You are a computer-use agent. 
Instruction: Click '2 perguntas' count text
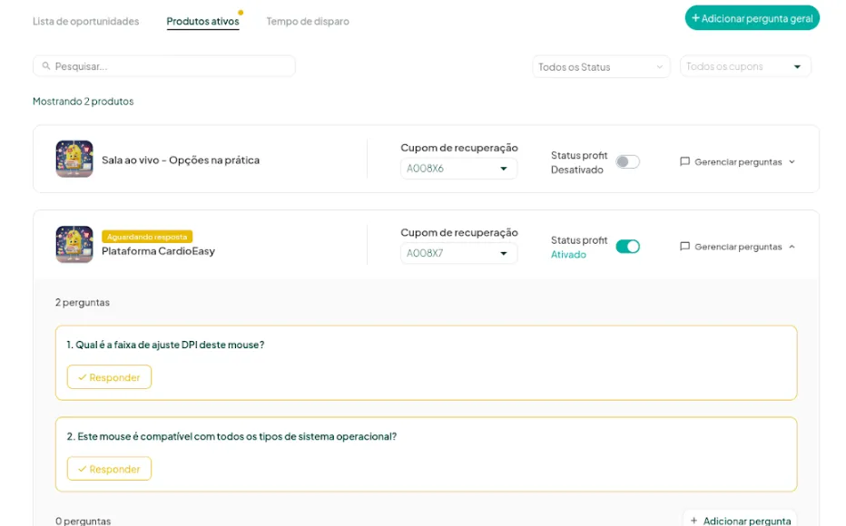pyautogui.click(x=82, y=302)
